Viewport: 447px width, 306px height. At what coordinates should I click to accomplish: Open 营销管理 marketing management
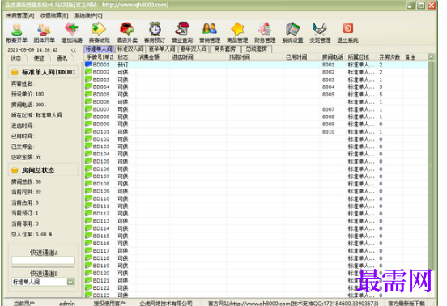tap(210, 32)
